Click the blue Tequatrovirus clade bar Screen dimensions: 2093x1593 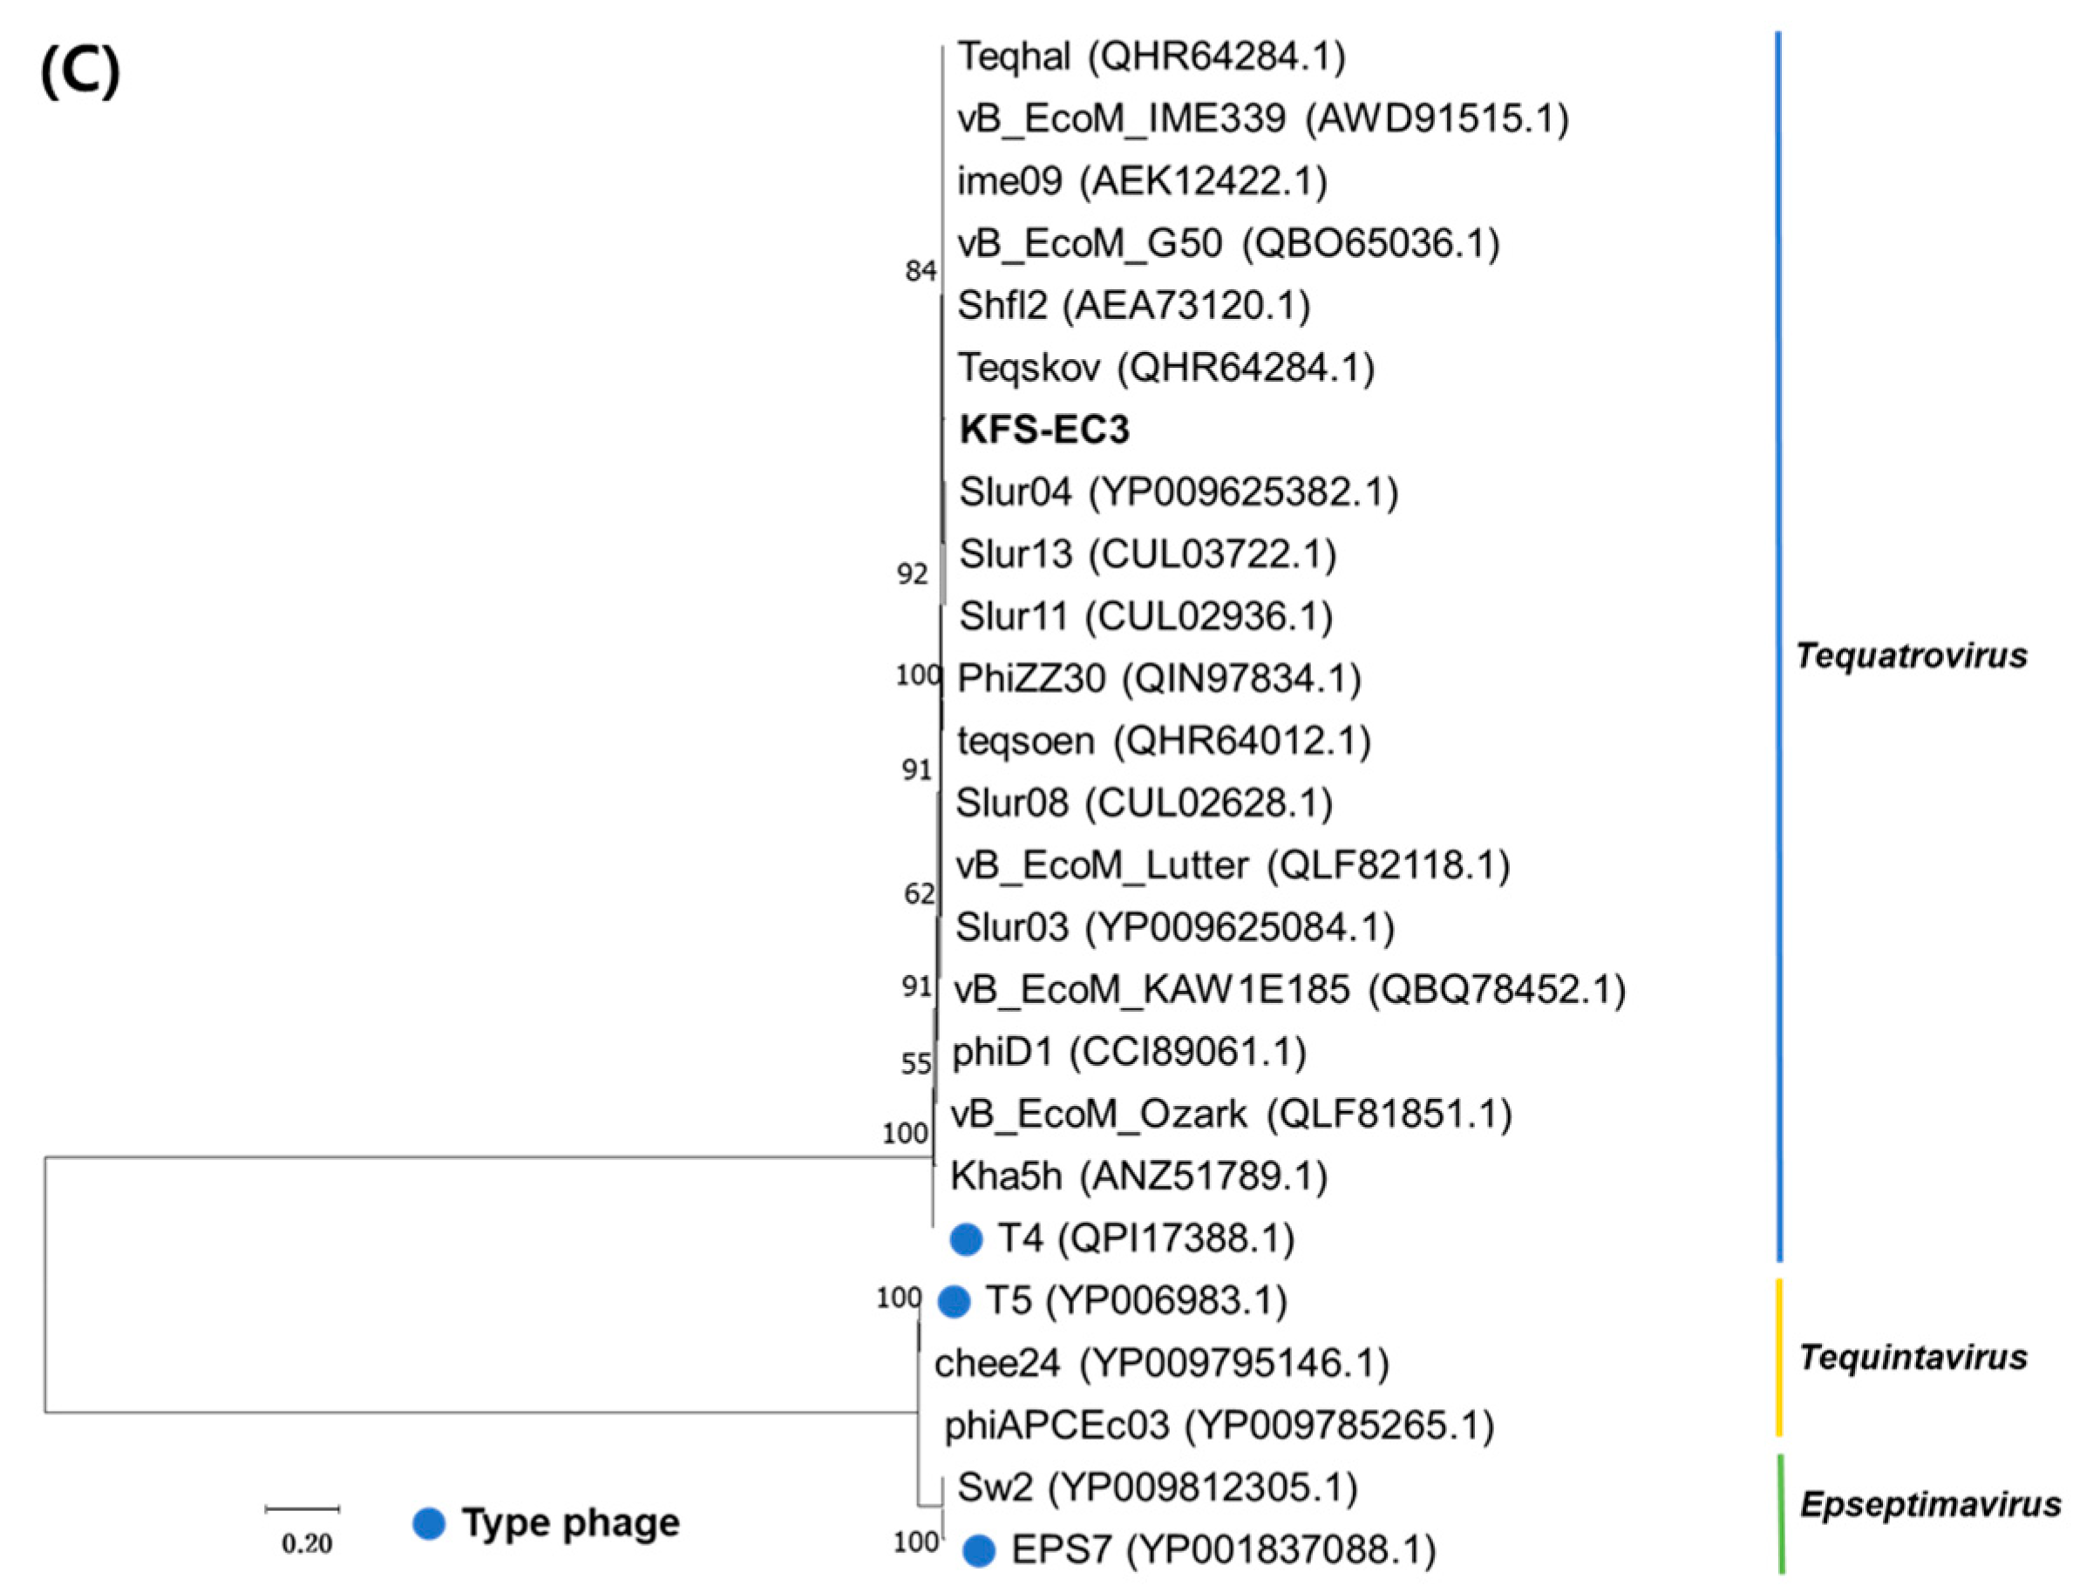[x=1778, y=645]
